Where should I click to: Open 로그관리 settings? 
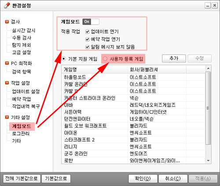click(x=21, y=133)
